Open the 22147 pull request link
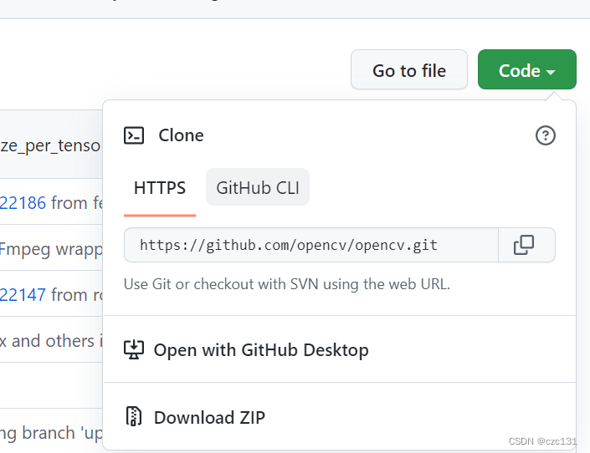 tap(23, 295)
